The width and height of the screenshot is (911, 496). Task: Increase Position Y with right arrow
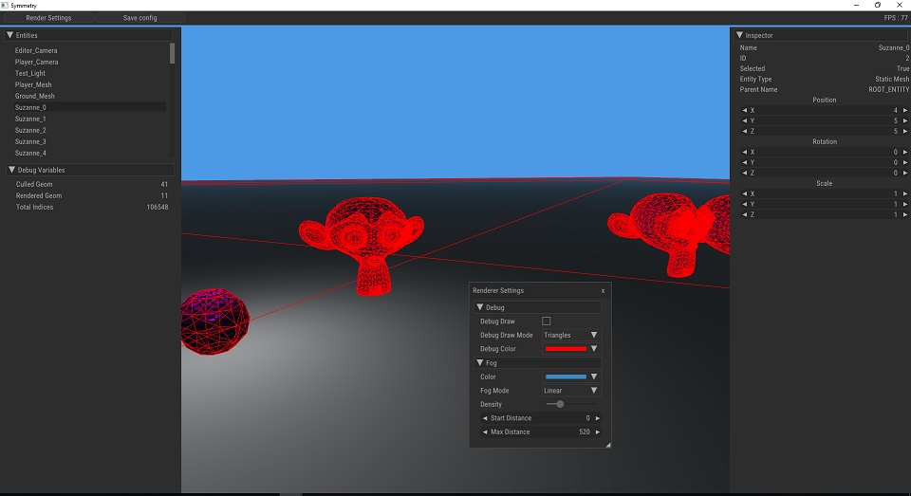[x=905, y=120]
